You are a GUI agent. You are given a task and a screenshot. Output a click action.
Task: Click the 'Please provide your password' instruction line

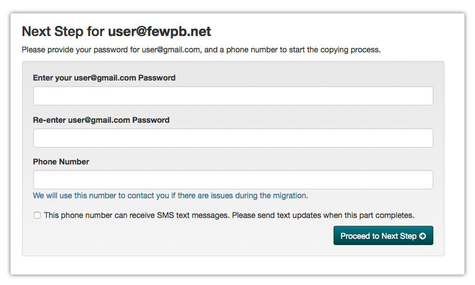[201, 50]
